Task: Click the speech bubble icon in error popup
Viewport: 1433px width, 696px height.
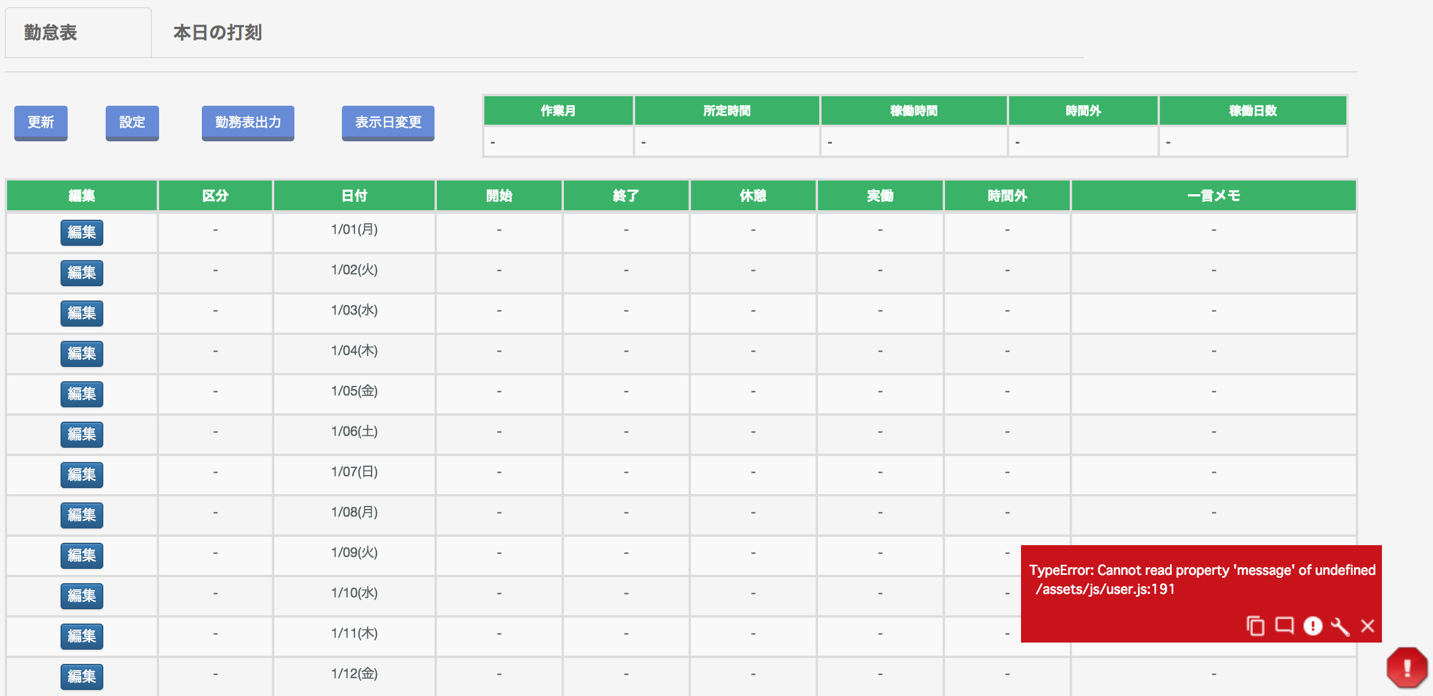Action: click(1284, 626)
